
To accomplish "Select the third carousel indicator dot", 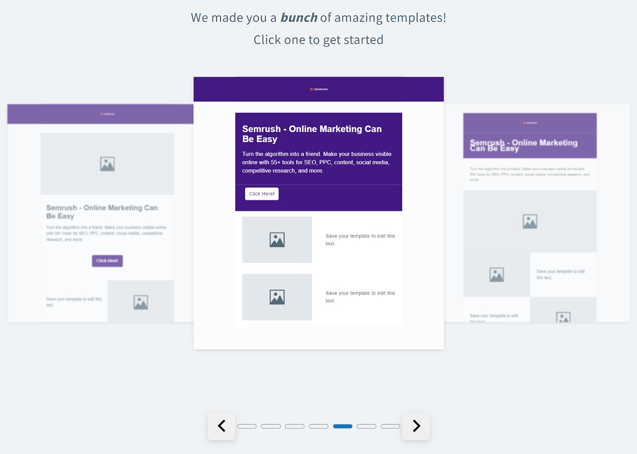I will coord(295,426).
